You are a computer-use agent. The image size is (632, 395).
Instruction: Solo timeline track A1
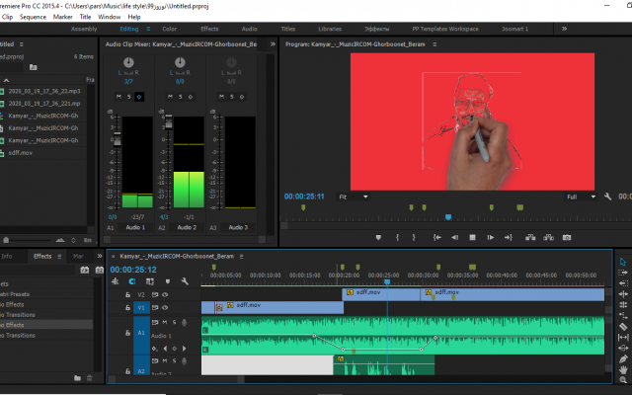(x=174, y=322)
